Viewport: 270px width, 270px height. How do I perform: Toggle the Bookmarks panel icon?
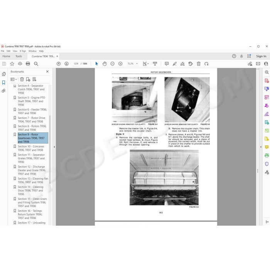[x=3, y=82]
